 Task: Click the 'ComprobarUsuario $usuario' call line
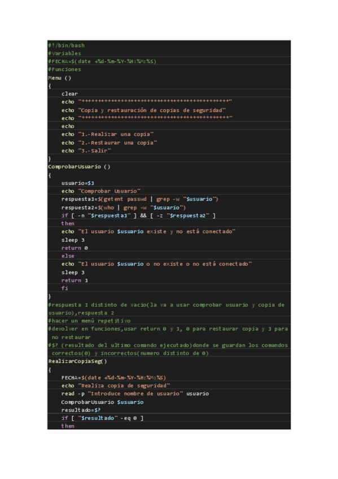tap(103, 402)
